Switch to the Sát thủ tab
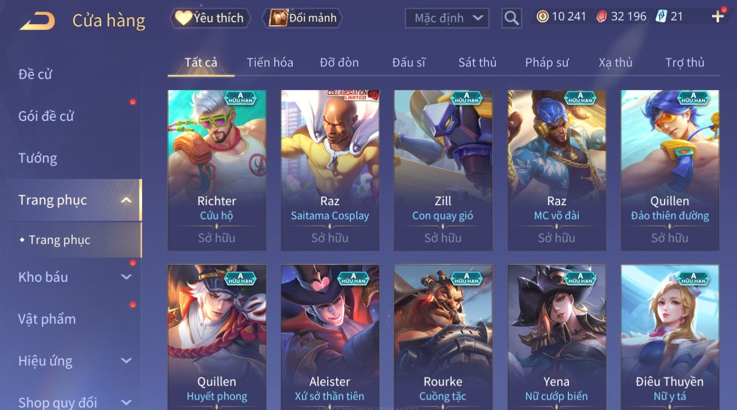Viewport: 737px width, 410px height. point(477,63)
